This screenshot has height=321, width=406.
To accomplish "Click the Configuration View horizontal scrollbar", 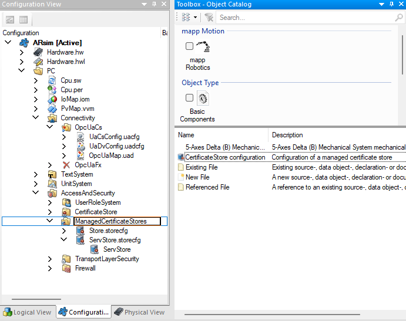I will click(x=36, y=299).
